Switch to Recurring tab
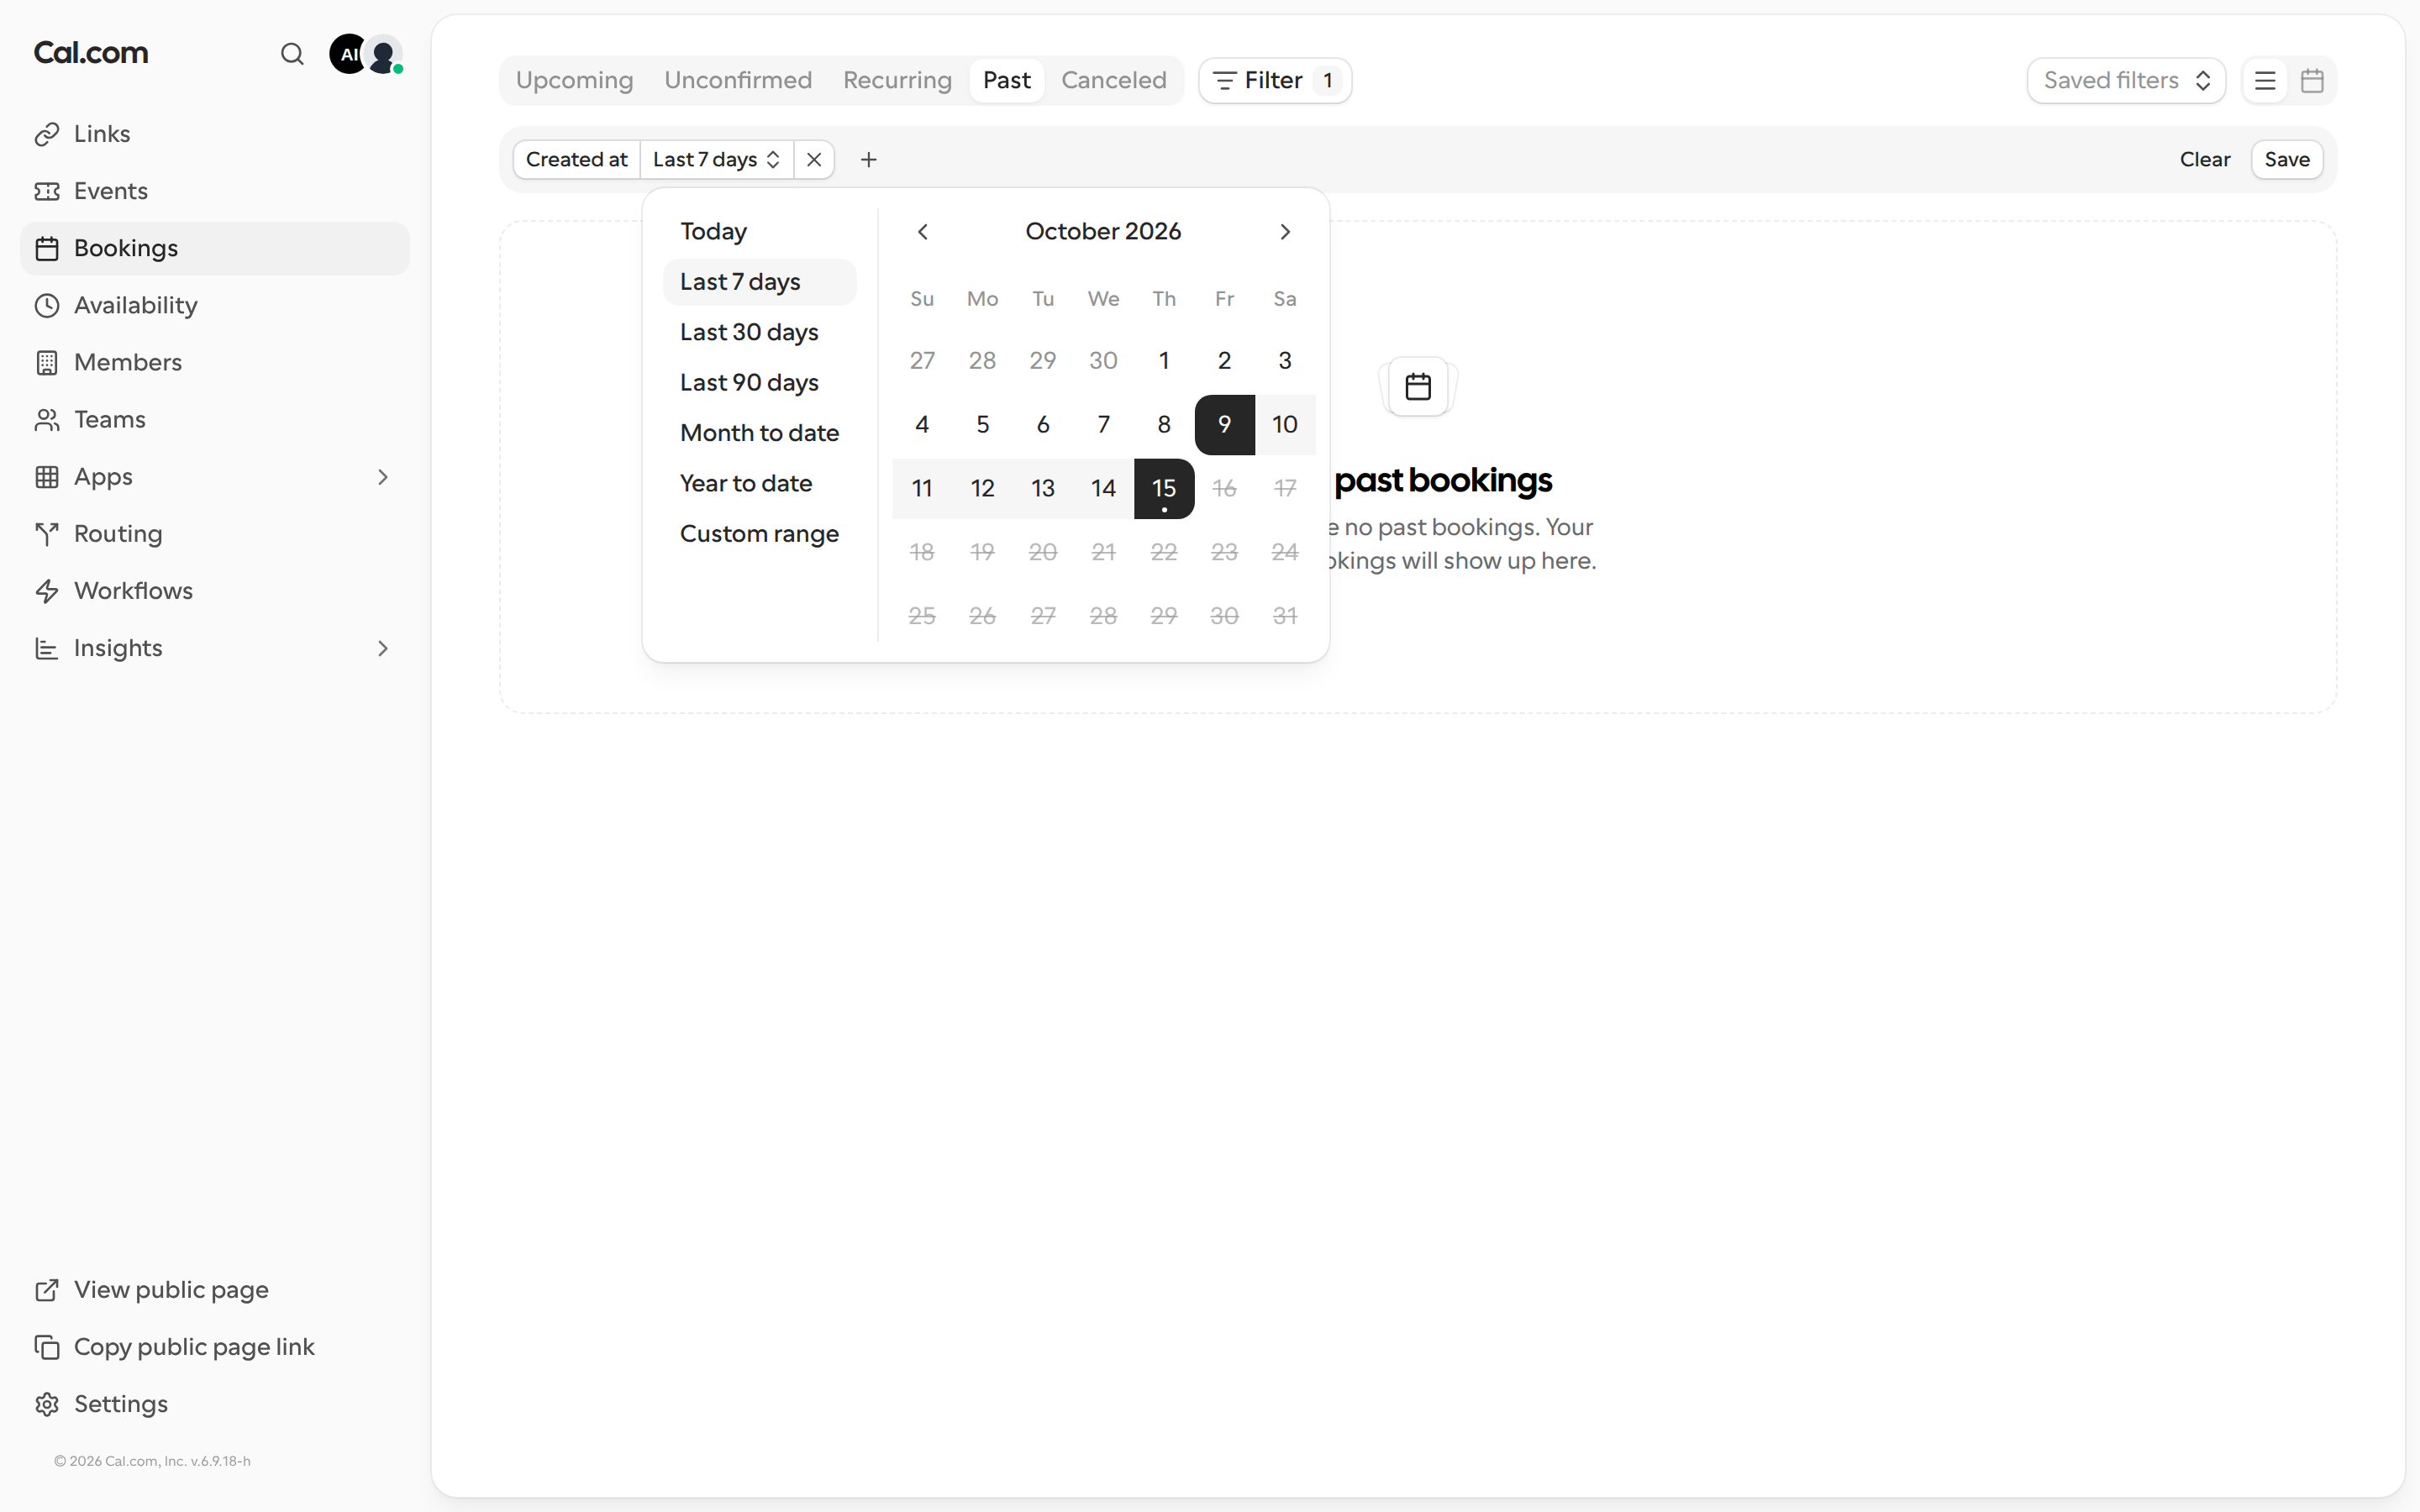The width and height of the screenshot is (2420, 1512). (x=897, y=81)
